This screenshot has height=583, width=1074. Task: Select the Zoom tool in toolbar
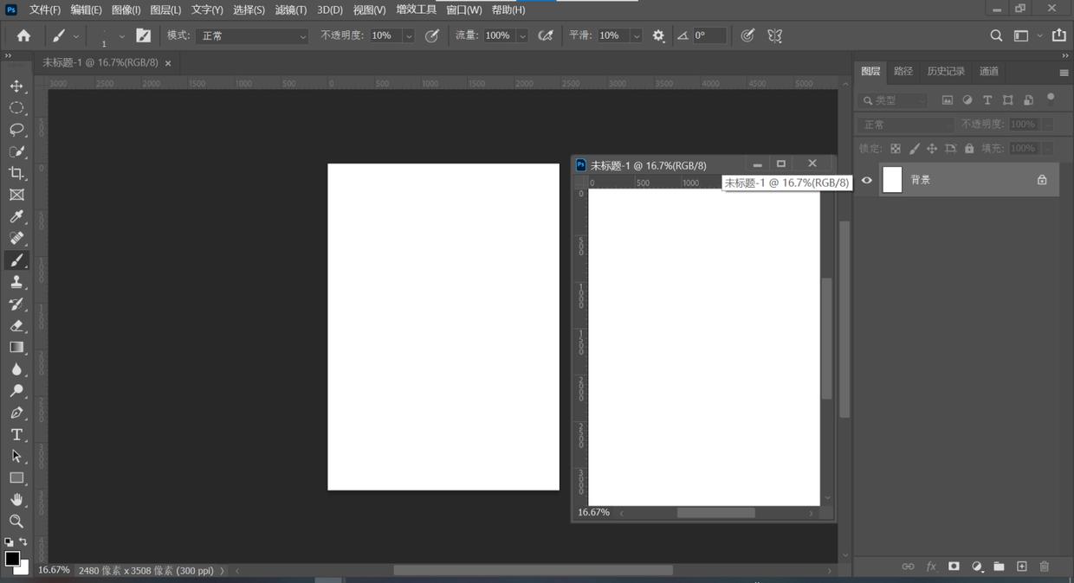[16, 522]
